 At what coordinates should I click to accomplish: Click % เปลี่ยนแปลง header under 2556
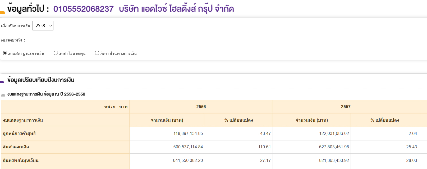tap(238, 120)
